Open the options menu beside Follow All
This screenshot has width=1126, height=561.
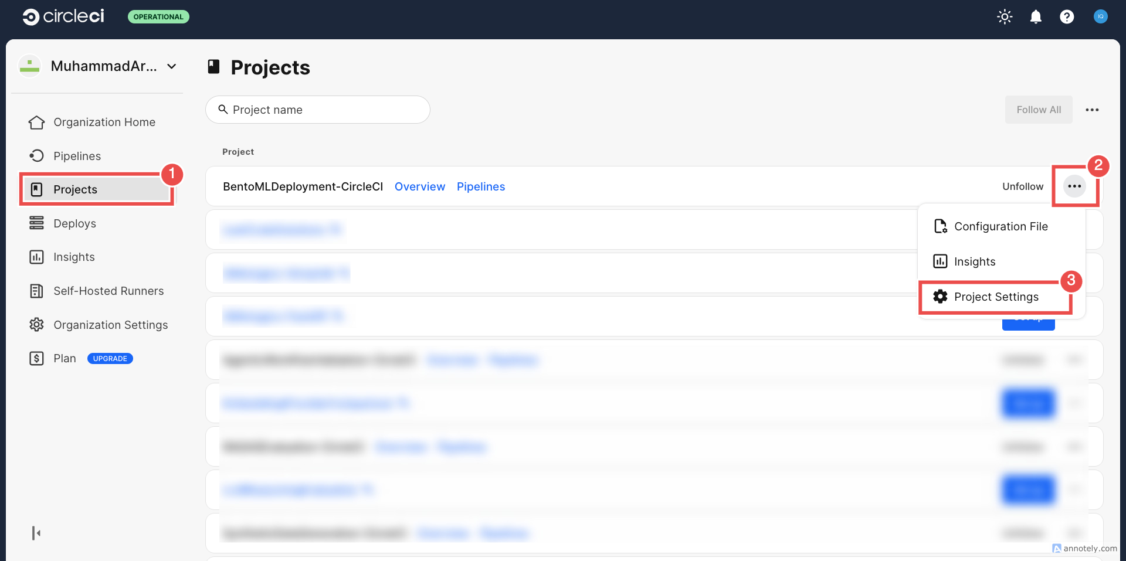click(1093, 110)
